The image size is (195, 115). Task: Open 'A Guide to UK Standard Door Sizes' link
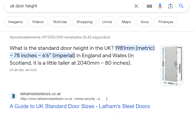[80, 106]
